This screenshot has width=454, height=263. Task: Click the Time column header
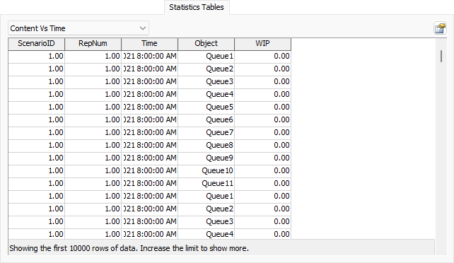149,44
